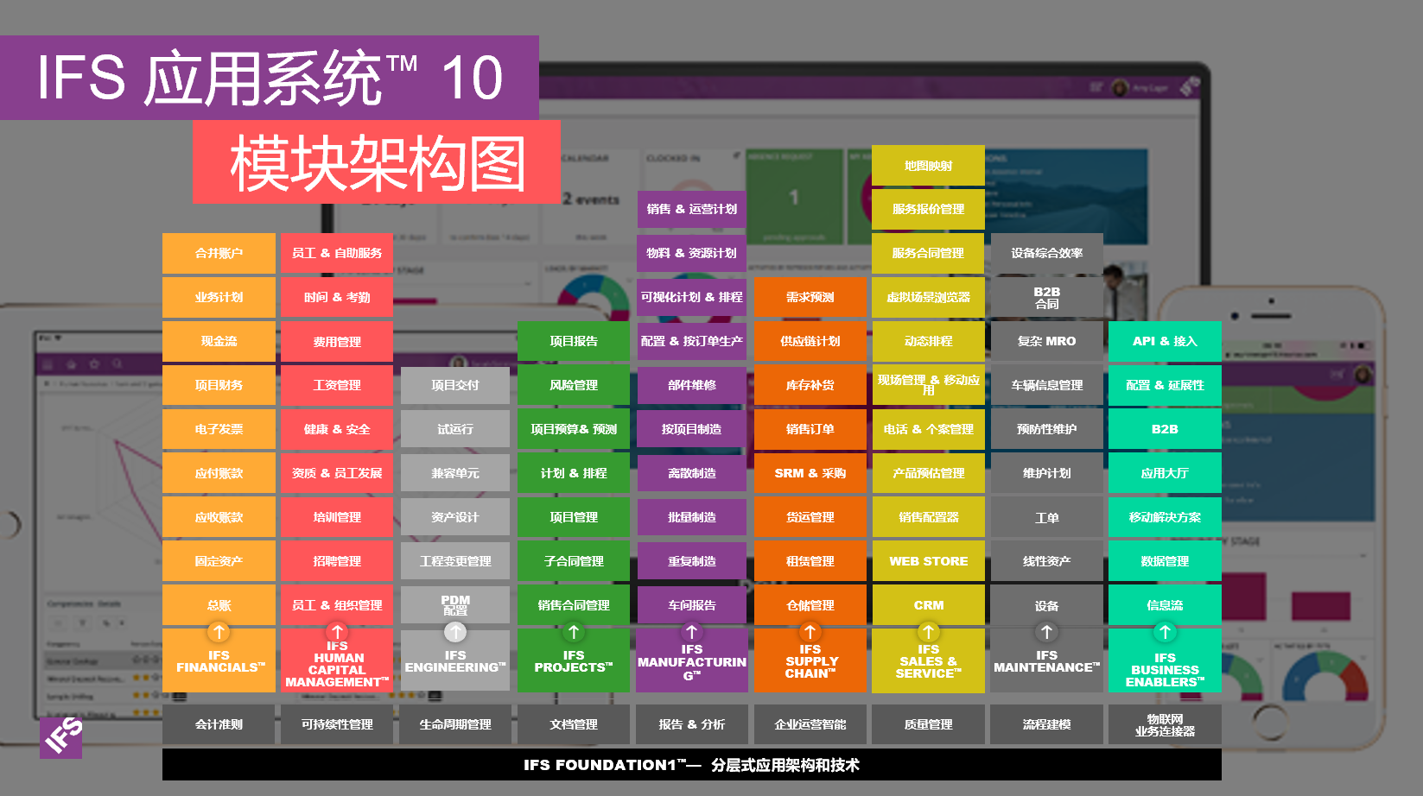The height and width of the screenshot is (796, 1423).
Task: Click the 可视化计划 & 排程 tile
Action: click(x=691, y=297)
